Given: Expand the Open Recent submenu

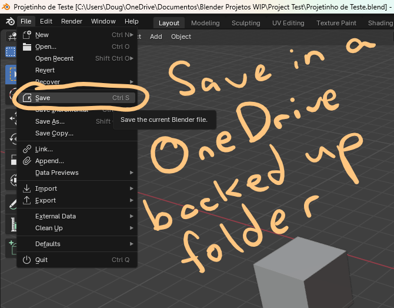Looking at the screenshot, I should (x=77, y=58).
